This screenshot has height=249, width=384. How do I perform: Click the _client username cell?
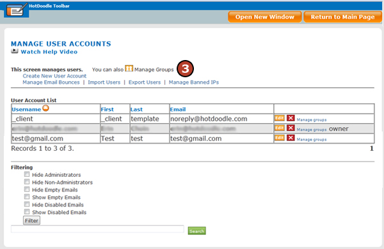56,119
